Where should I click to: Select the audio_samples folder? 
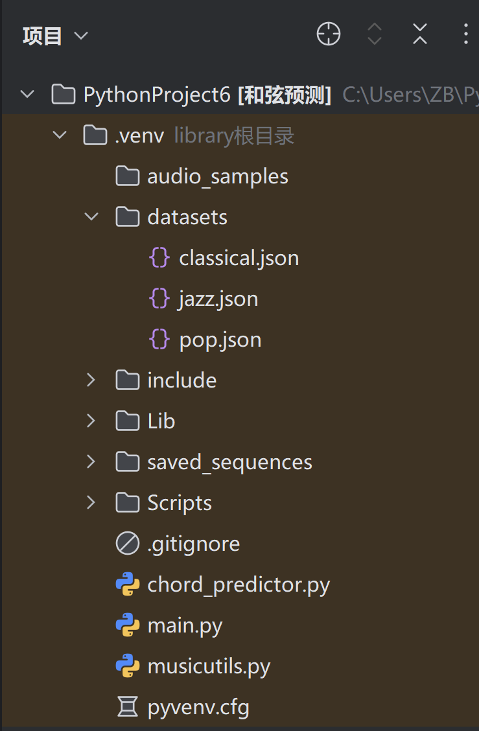pos(217,176)
